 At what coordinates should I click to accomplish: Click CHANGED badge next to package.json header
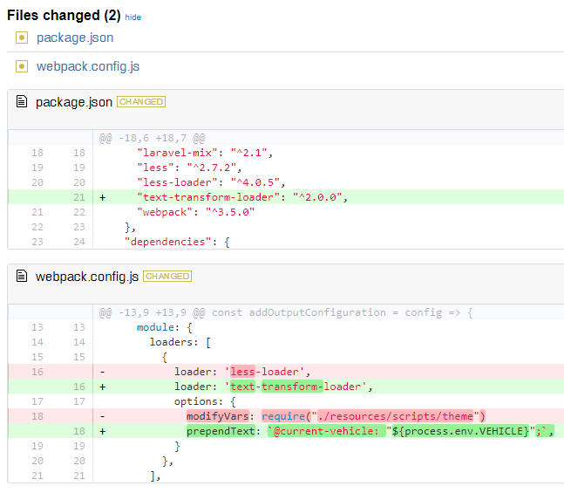141,102
